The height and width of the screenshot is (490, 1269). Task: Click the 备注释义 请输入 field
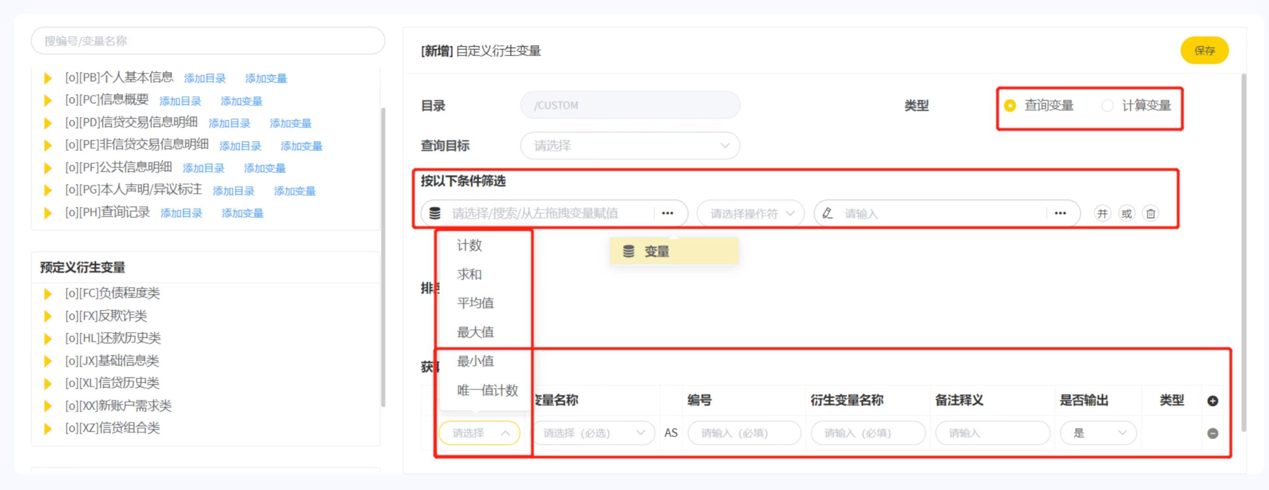pos(993,433)
